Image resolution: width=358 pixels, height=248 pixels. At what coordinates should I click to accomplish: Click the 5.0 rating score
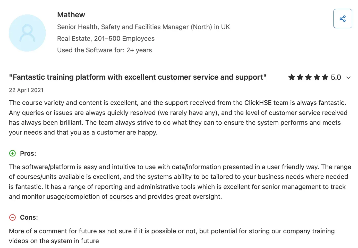336,77
